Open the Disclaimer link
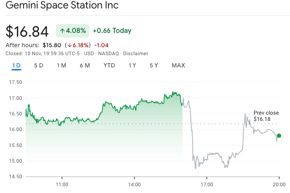Viewport: 290px width, 193px height. click(x=136, y=54)
